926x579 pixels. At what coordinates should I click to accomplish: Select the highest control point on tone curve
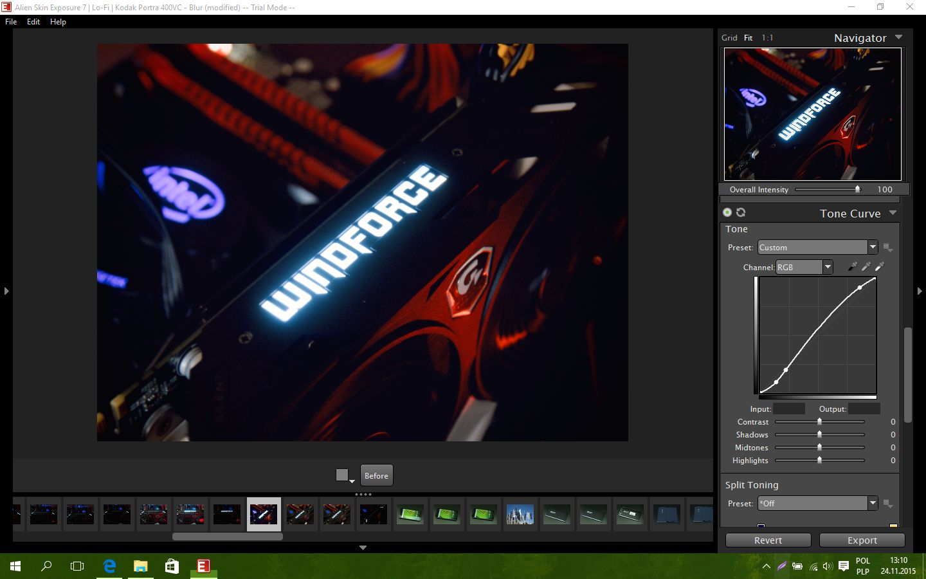pos(860,288)
